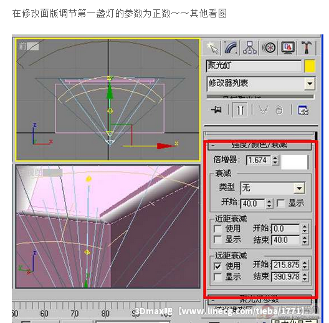Screen dimensions: 329x323
Task: Click 远距衰减 开始 spinner
Action: point(305,265)
